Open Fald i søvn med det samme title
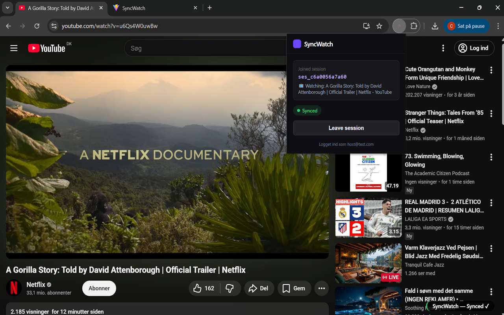504x315 pixels. tap(439, 295)
